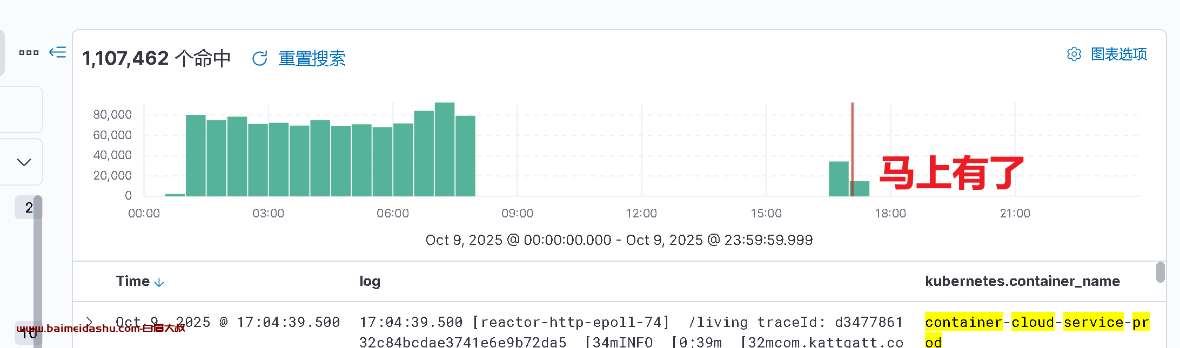Click the tiny histogram bar near 00:00
This screenshot has height=348, width=1180.
click(175, 194)
